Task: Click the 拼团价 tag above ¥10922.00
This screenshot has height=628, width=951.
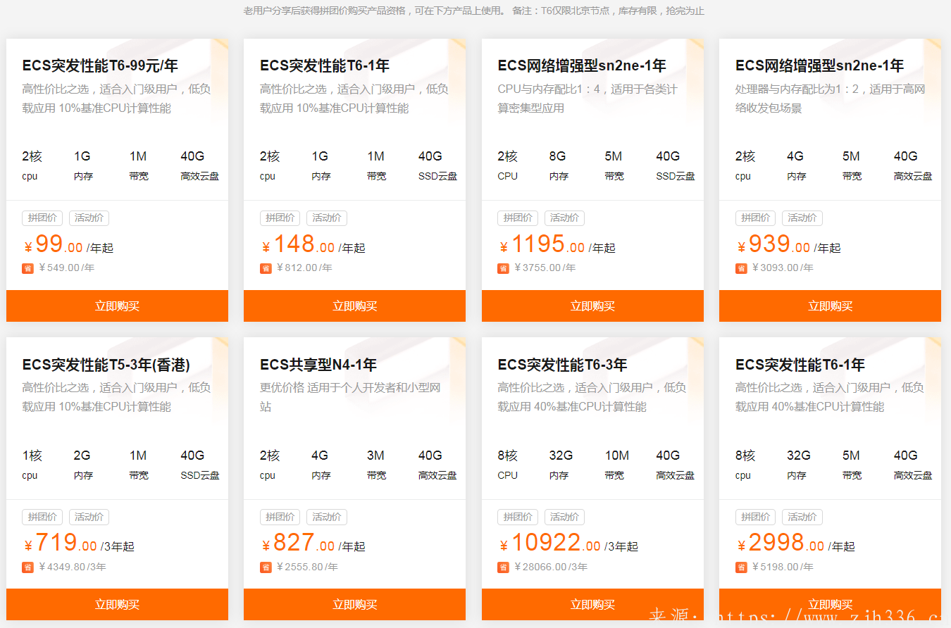Action: (x=518, y=517)
